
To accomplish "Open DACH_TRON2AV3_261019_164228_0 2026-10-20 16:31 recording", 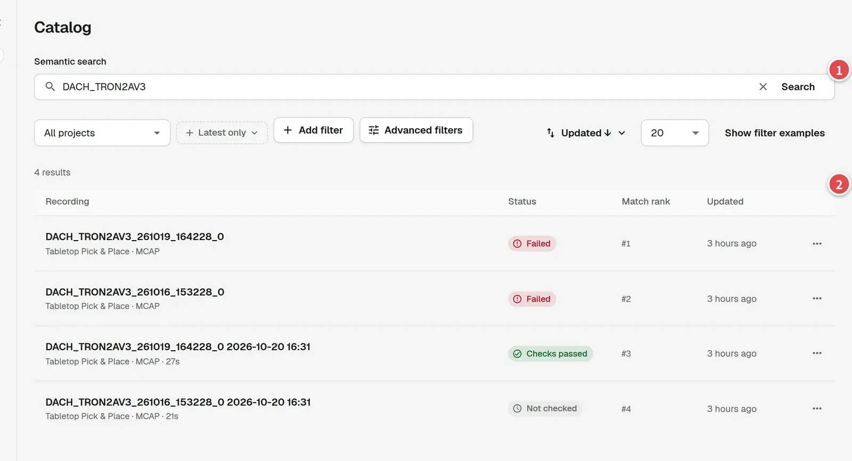I will [178, 347].
